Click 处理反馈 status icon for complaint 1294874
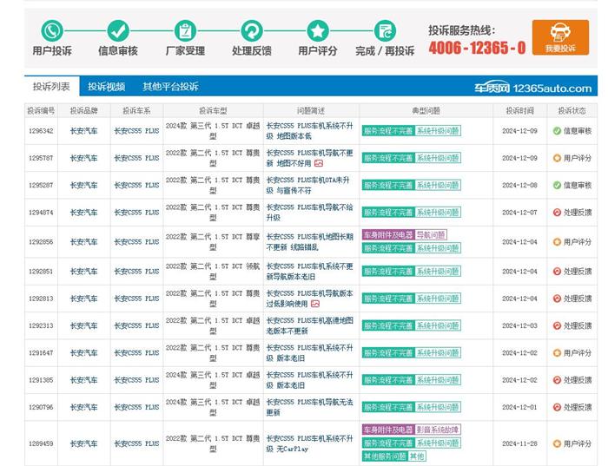608x466 pixels. pyautogui.click(x=557, y=213)
